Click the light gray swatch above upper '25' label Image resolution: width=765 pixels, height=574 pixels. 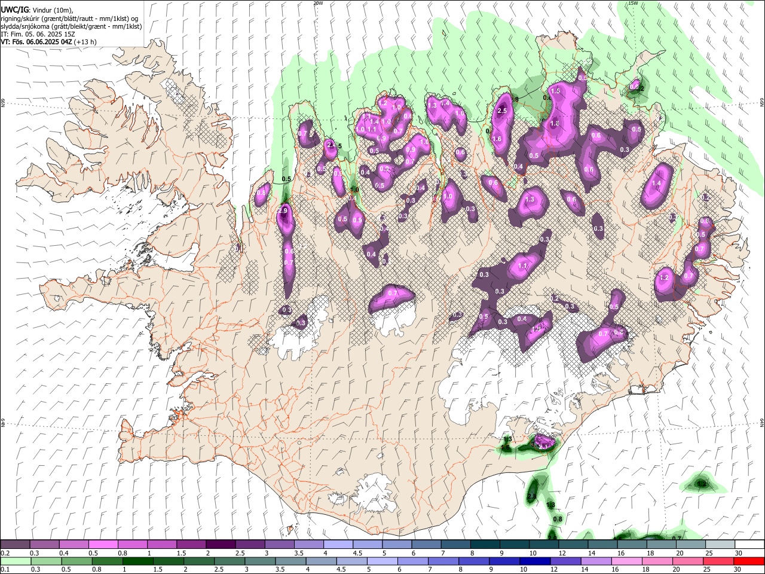(720, 545)
